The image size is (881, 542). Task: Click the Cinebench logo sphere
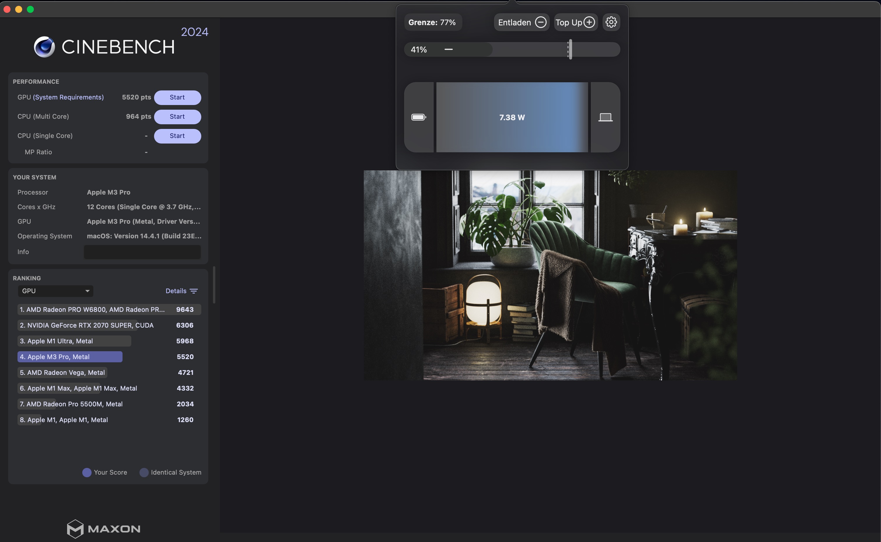(x=44, y=47)
